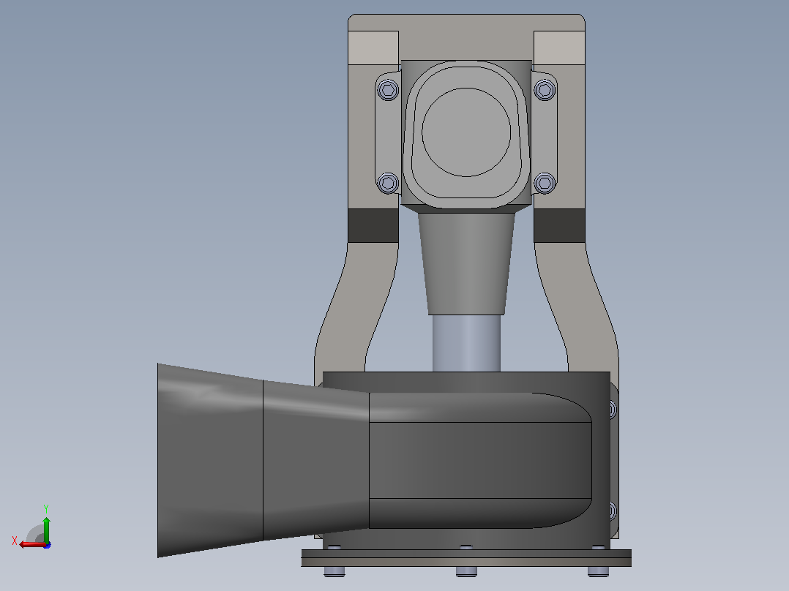Viewport: 789px width, 591px height.
Task: Select the lower-left hex socket screw on the clamp
Action: point(388,183)
